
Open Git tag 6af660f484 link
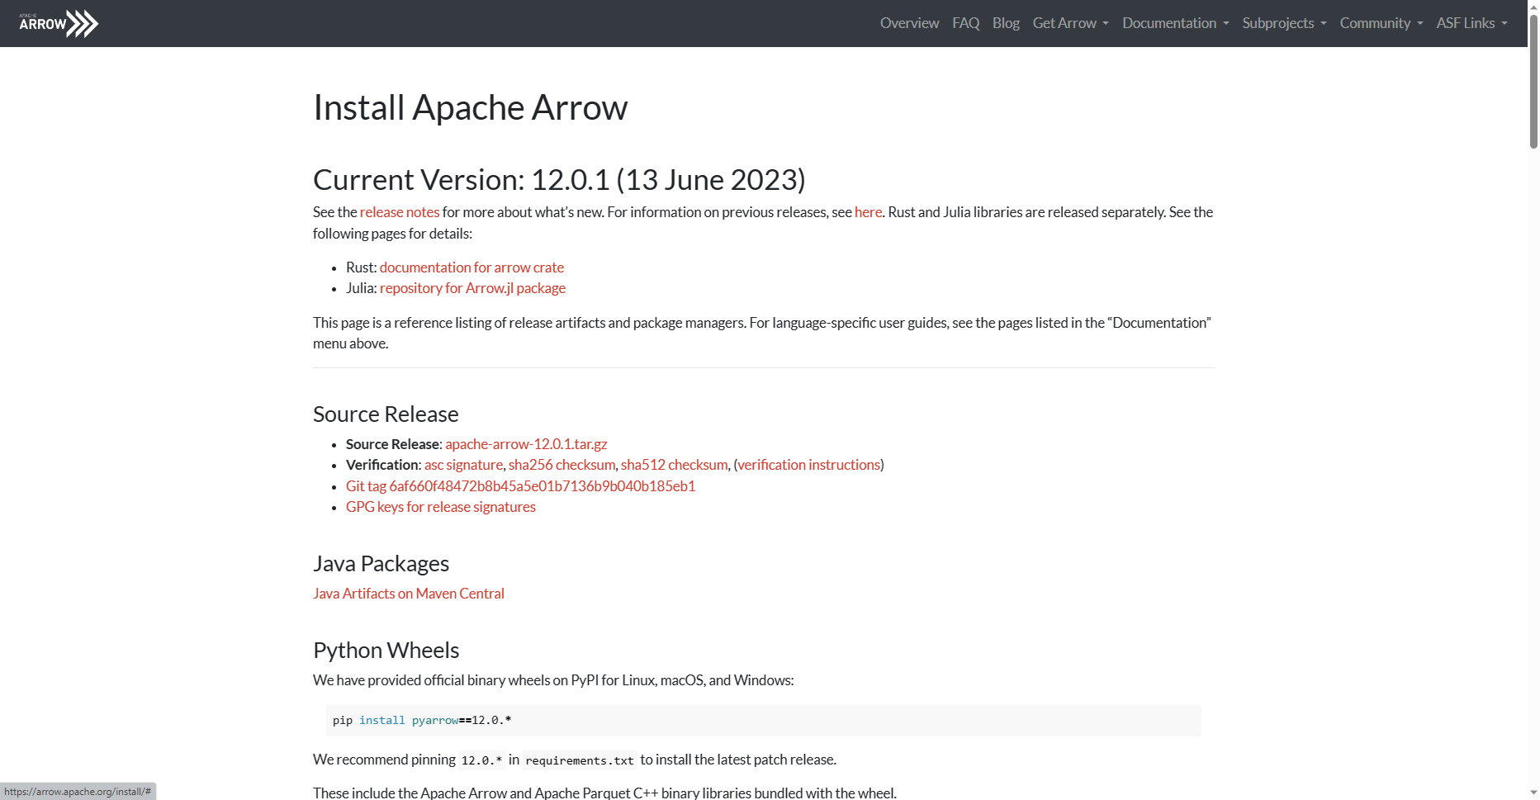pyautogui.click(x=520, y=486)
